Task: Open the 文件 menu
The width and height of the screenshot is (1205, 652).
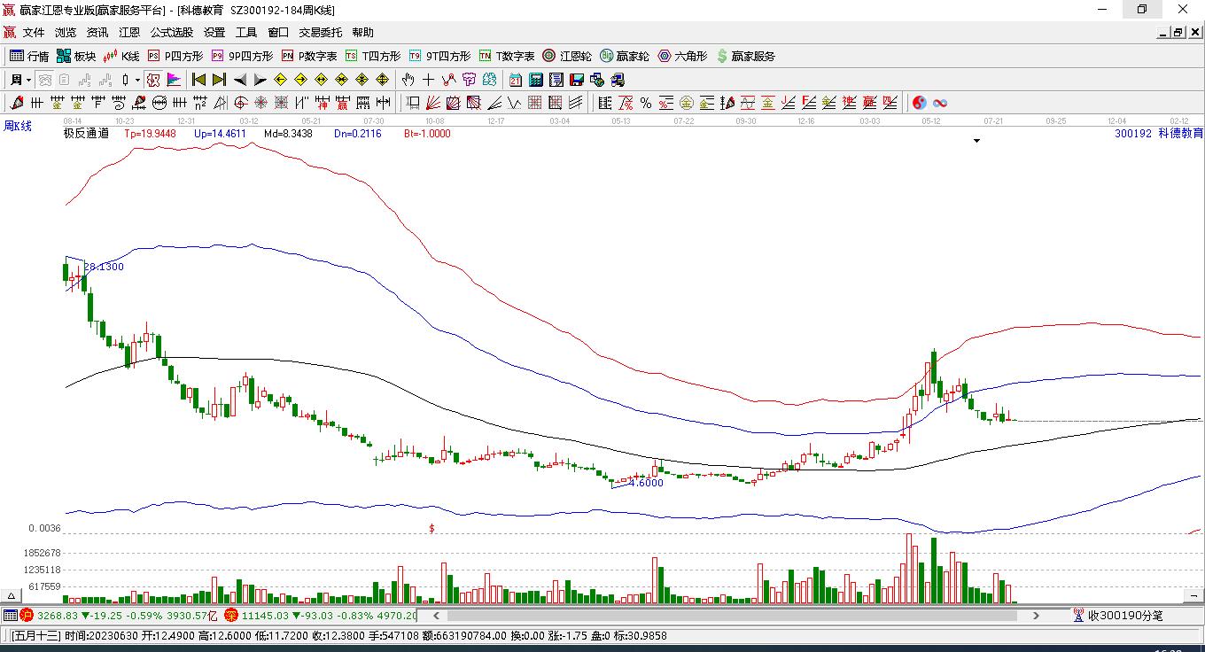Action: coord(34,33)
